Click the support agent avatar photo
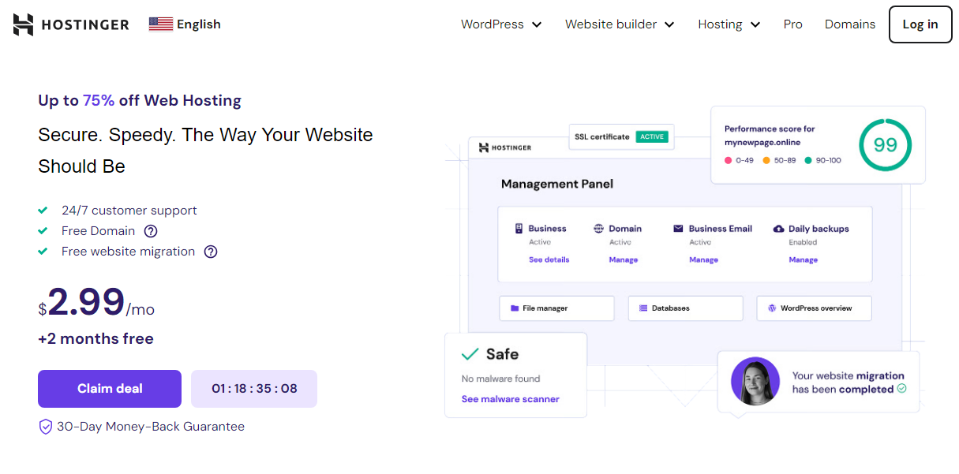 coord(755,382)
